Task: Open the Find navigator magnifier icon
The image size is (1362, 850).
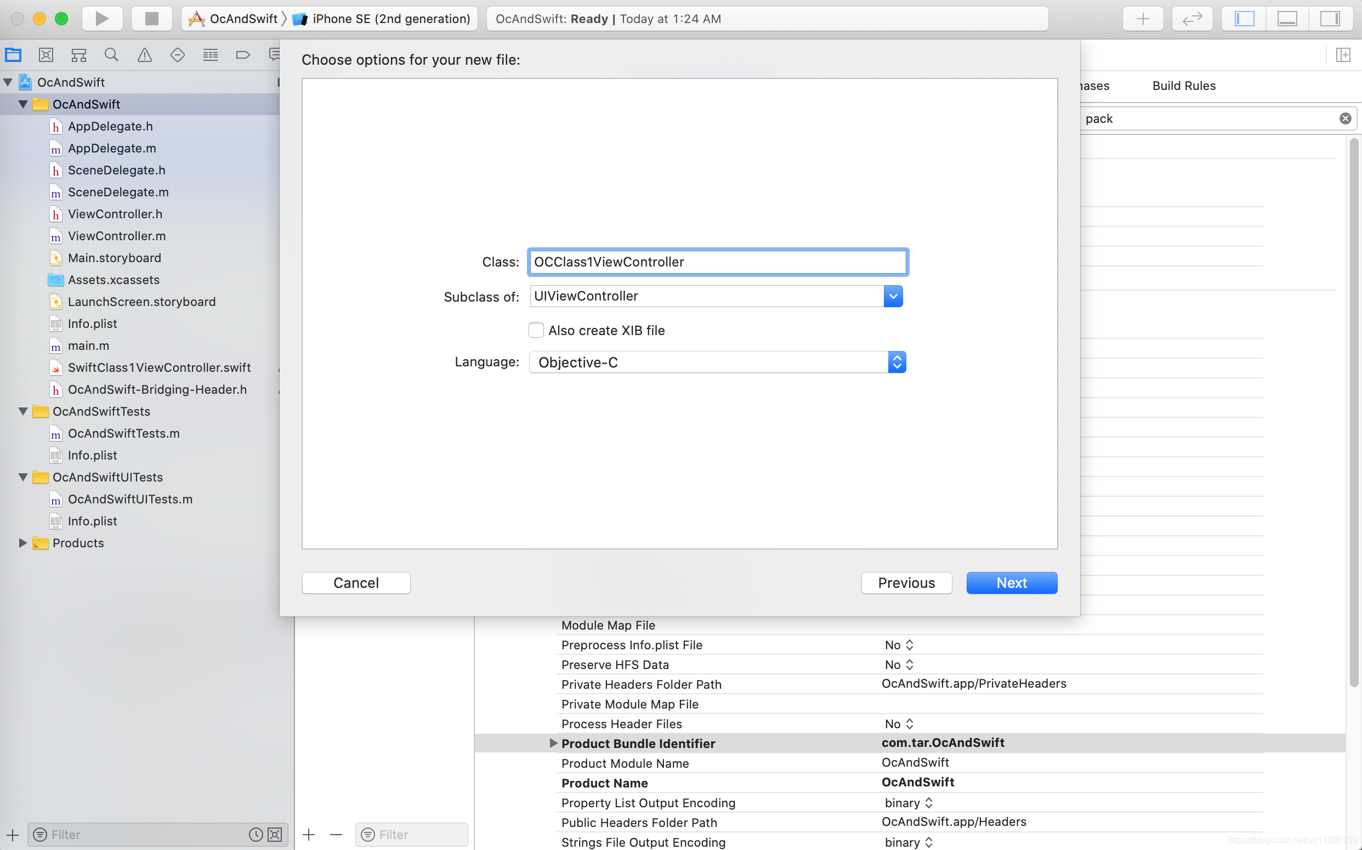Action: pyautogui.click(x=111, y=54)
